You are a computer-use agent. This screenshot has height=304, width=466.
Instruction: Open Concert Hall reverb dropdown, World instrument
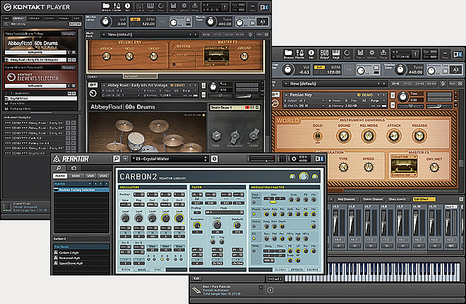pyautogui.click(x=404, y=157)
